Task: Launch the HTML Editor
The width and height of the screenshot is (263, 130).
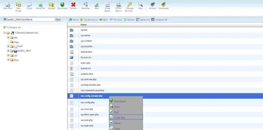Action: (x=119, y=7)
